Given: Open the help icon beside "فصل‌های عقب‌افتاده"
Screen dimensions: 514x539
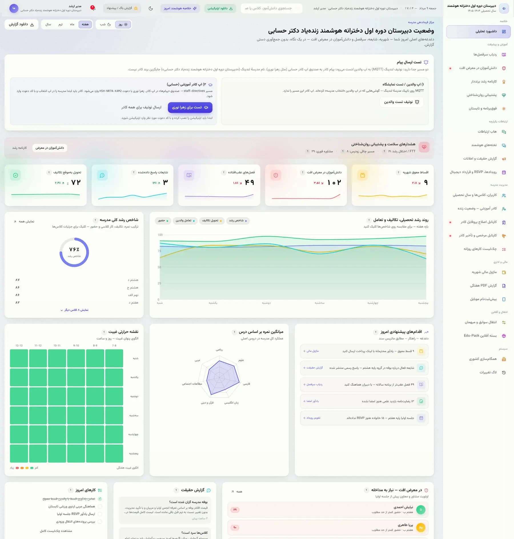Looking at the screenshot, I should pos(224,172).
